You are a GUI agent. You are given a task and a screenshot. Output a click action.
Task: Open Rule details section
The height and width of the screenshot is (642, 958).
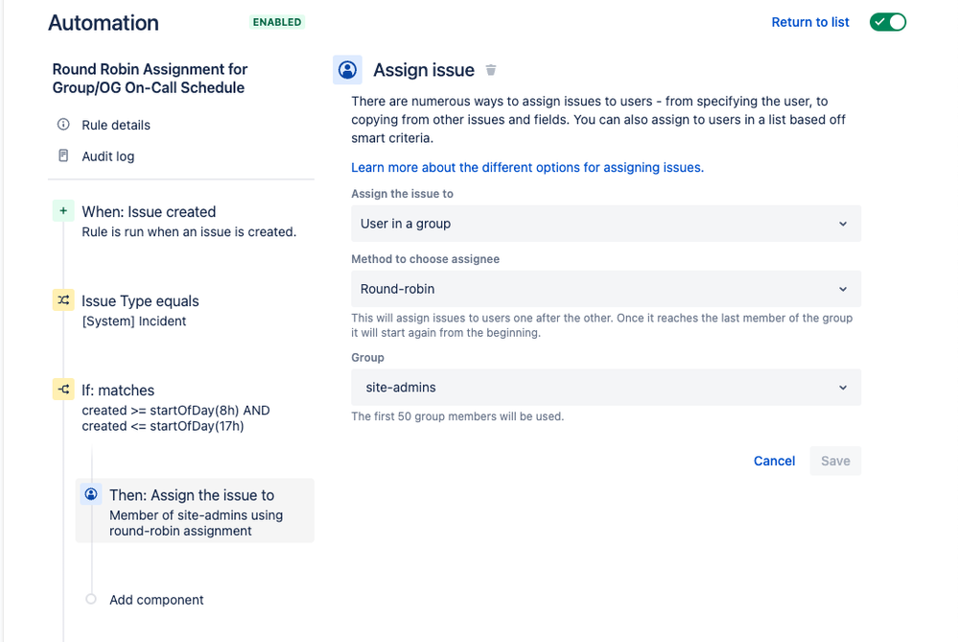click(x=116, y=125)
